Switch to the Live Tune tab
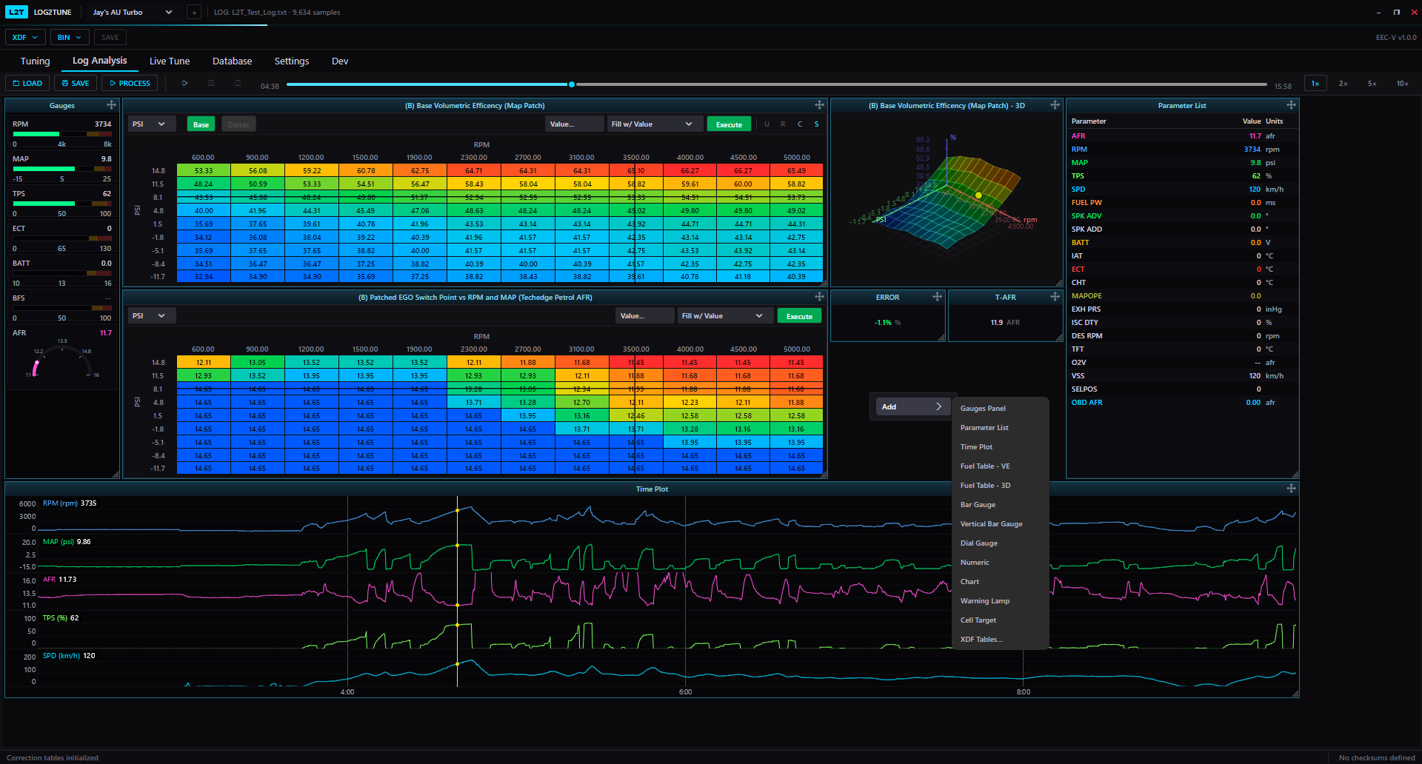The image size is (1422, 764). (x=170, y=61)
